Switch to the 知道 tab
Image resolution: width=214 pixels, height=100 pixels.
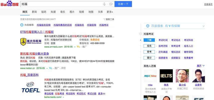pyautogui.click(x=53, y=12)
